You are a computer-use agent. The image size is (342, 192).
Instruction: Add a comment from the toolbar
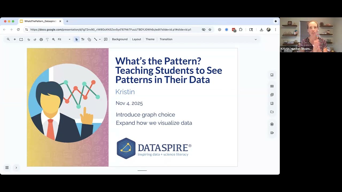(106, 39)
